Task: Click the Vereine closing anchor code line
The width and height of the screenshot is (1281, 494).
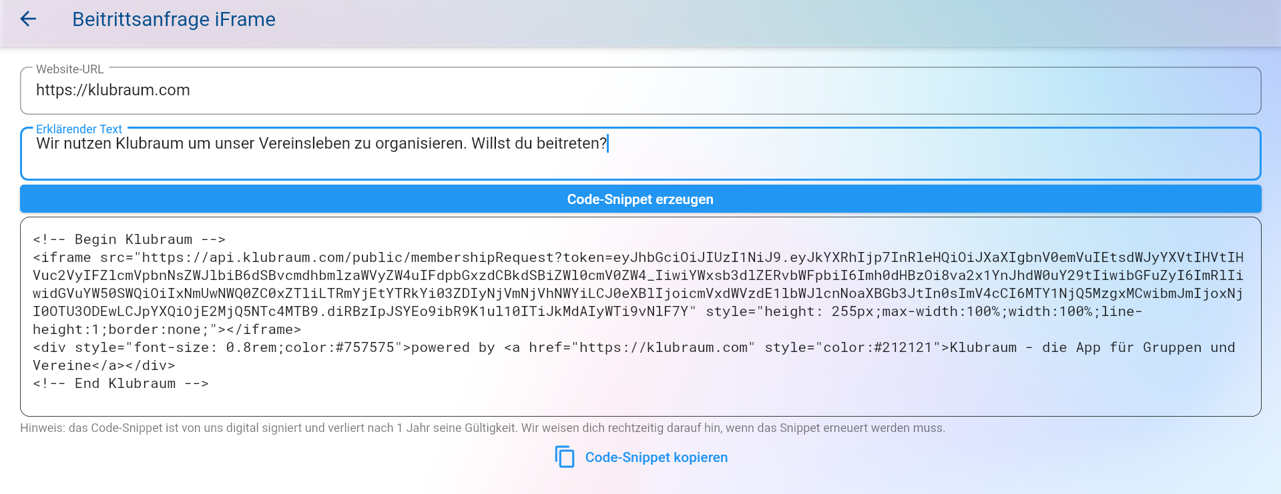Action: [103, 365]
